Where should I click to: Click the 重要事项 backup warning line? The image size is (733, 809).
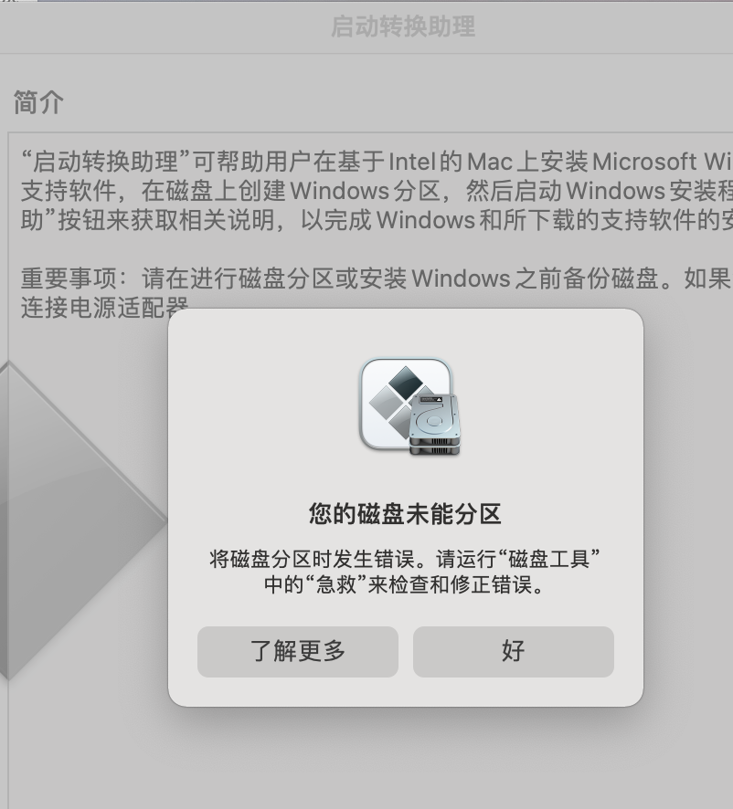tap(377, 278)
